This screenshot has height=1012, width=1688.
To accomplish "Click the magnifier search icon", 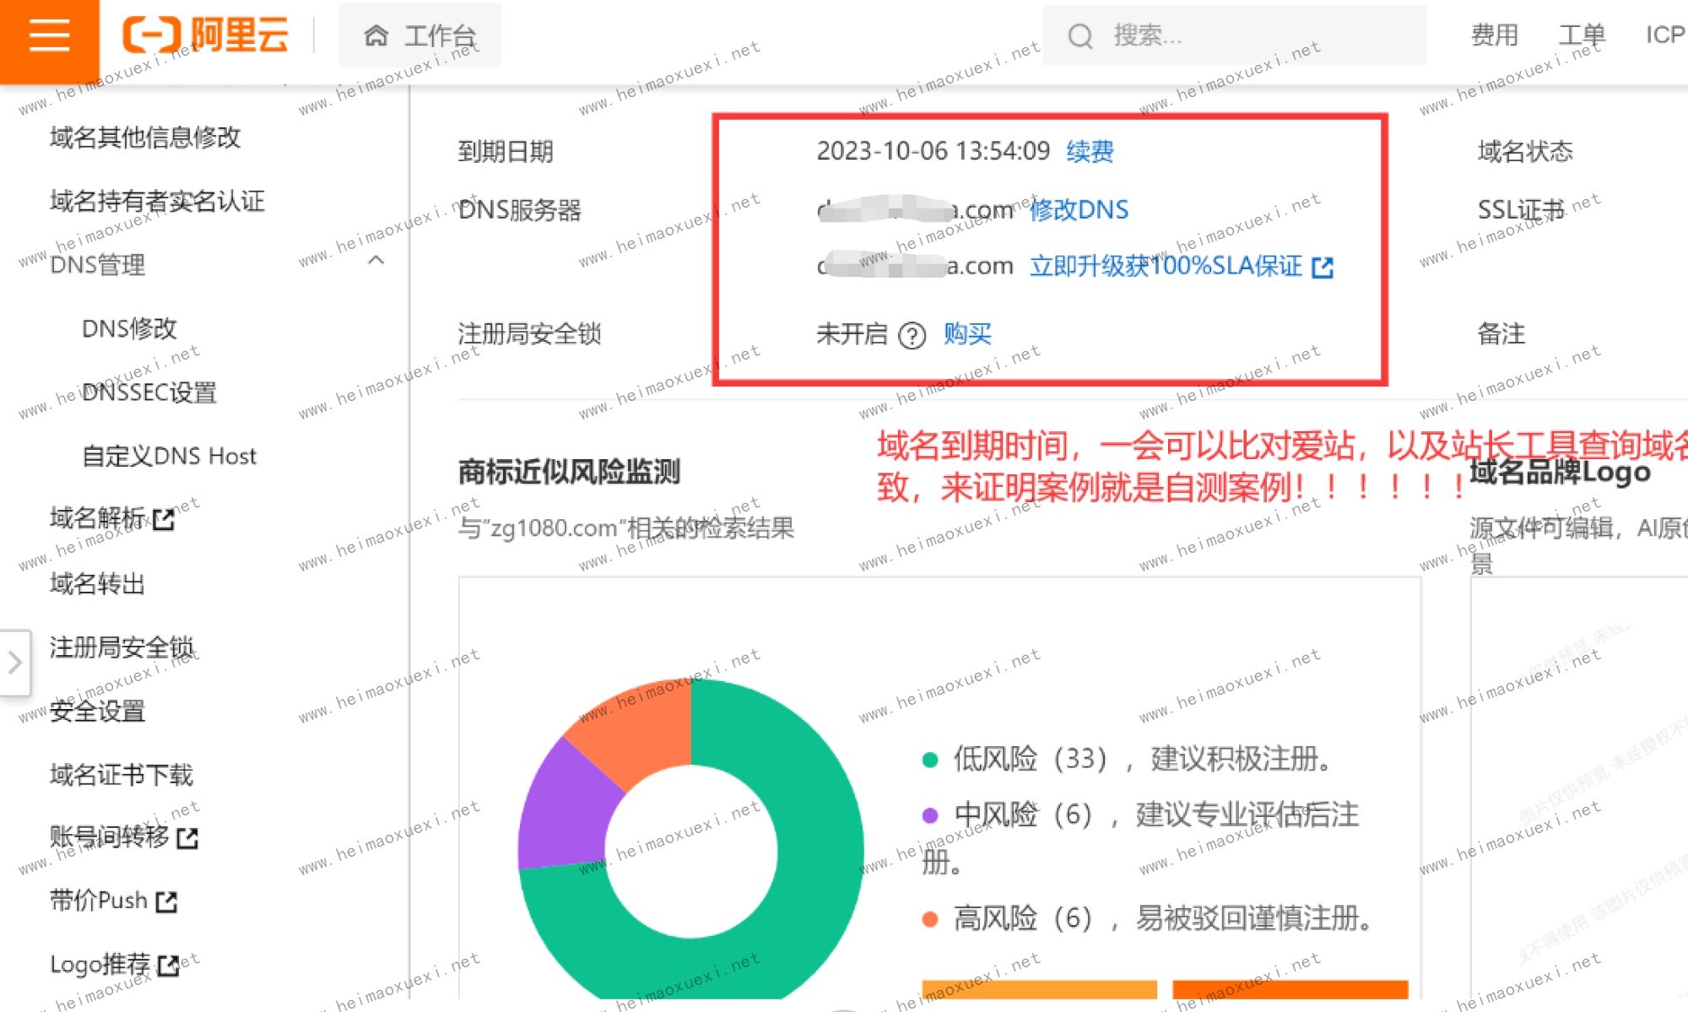I will coord(1079,36).
